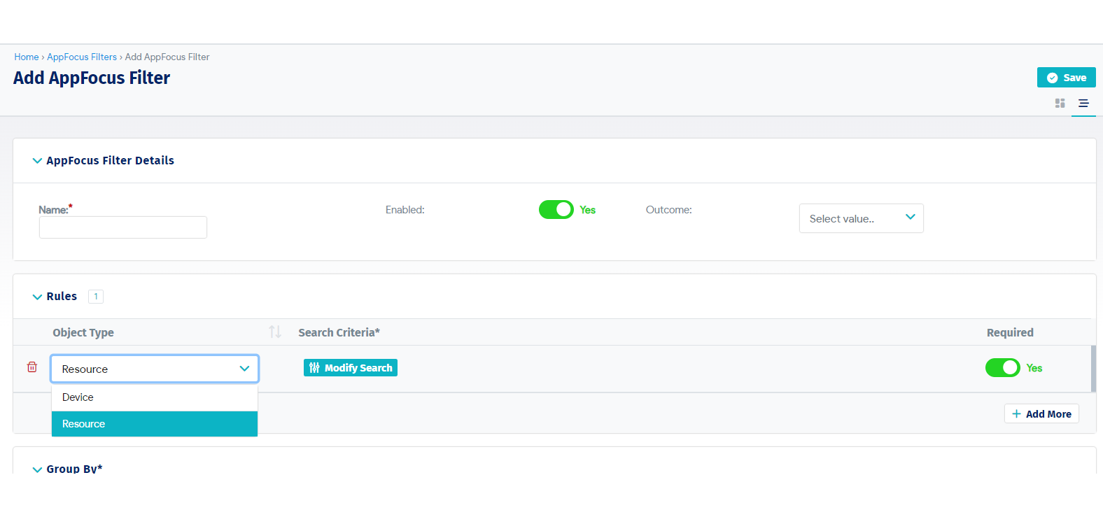Viewport: 1103px width, 517px height.
Task: Click the Modify Search button
Action: [x=351, y=368]
